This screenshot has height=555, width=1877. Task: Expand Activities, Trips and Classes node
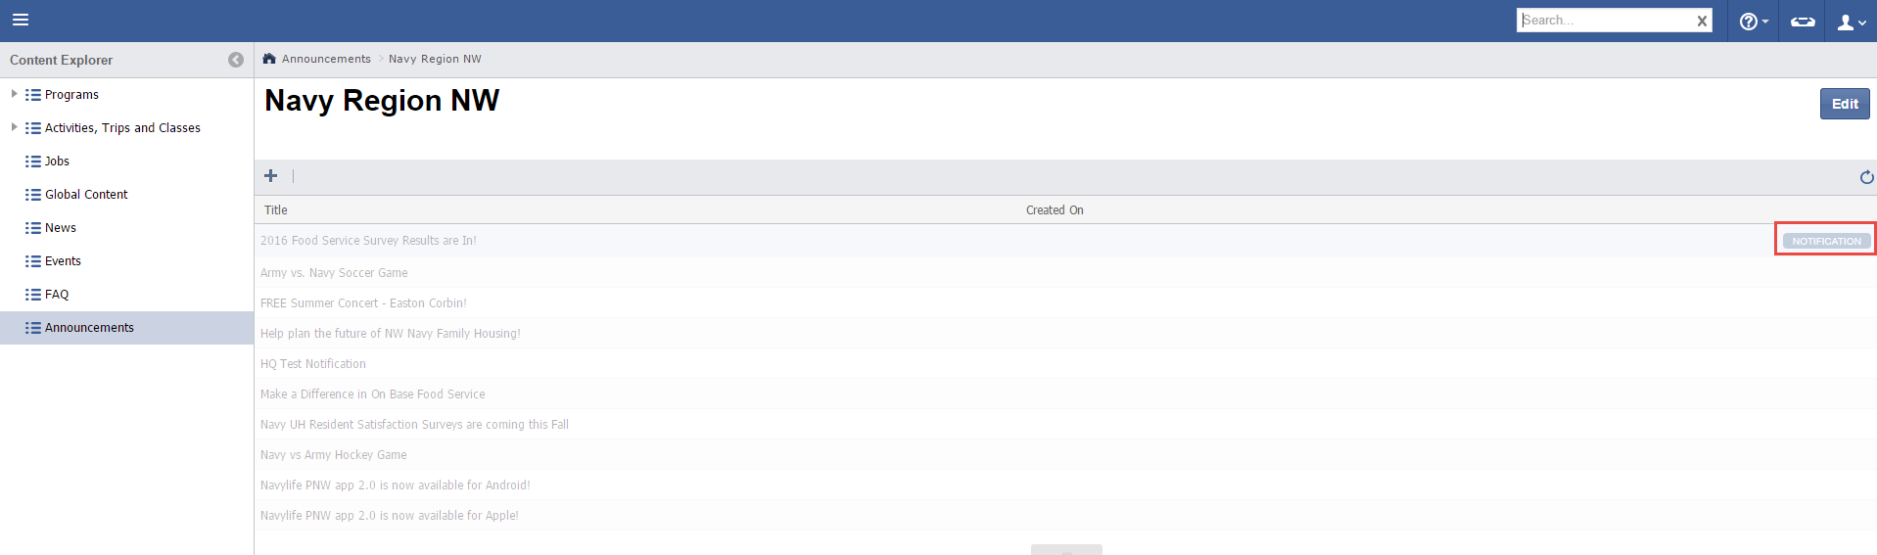14,127
